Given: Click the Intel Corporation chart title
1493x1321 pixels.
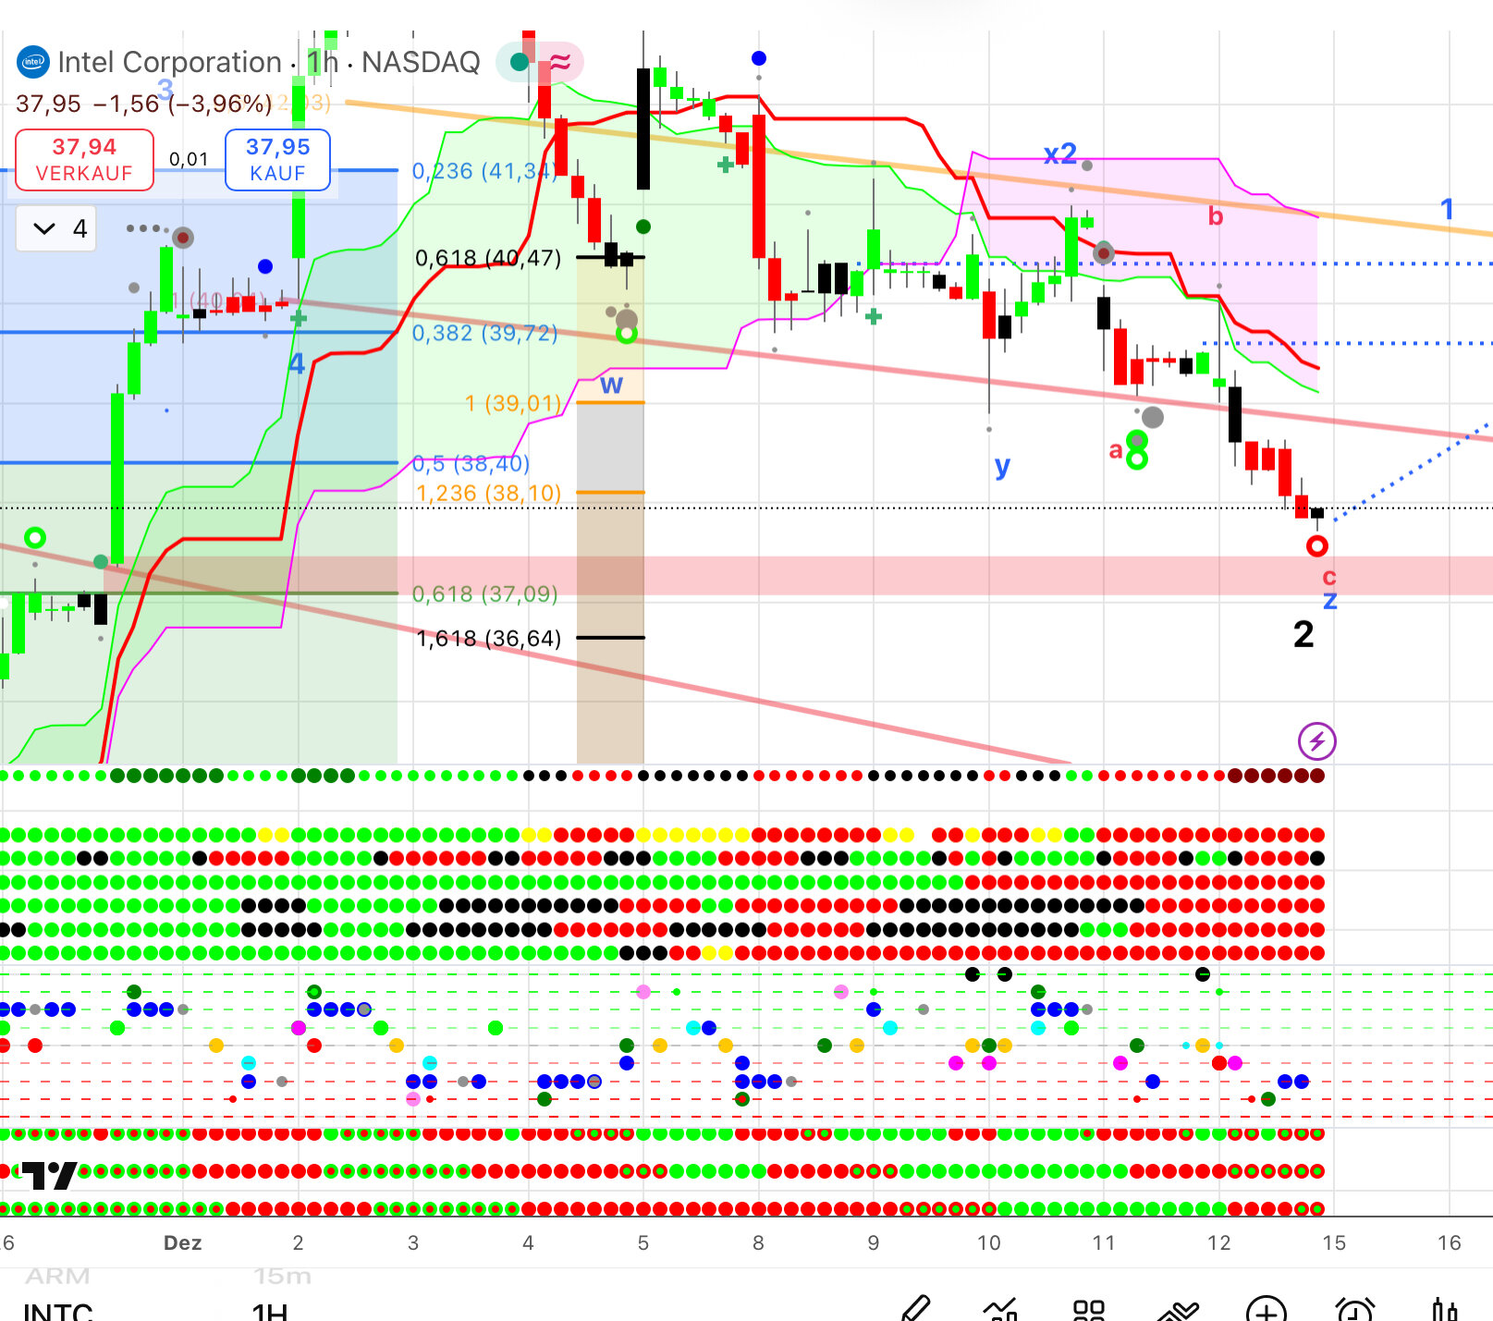Looking at the screenshot, I should tap(169, 62).
